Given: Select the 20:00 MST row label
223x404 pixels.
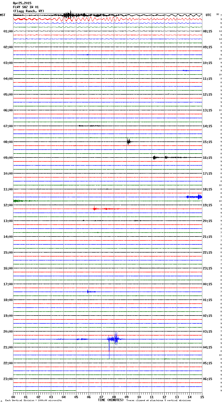Looking at the screenshot, I should click(8, 332).
